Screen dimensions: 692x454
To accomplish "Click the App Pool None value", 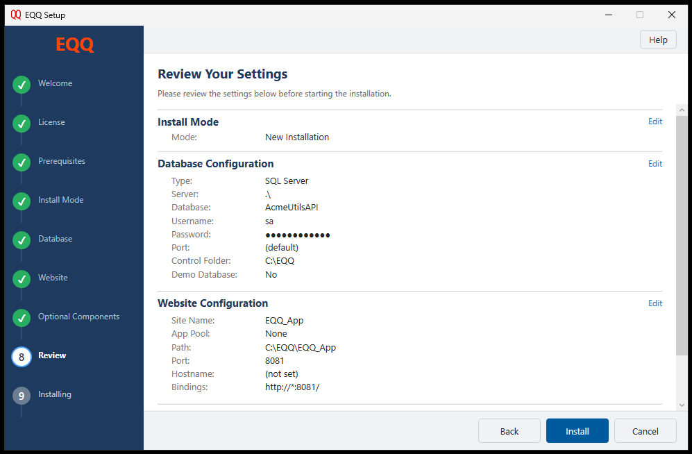I will click(276, 334).
